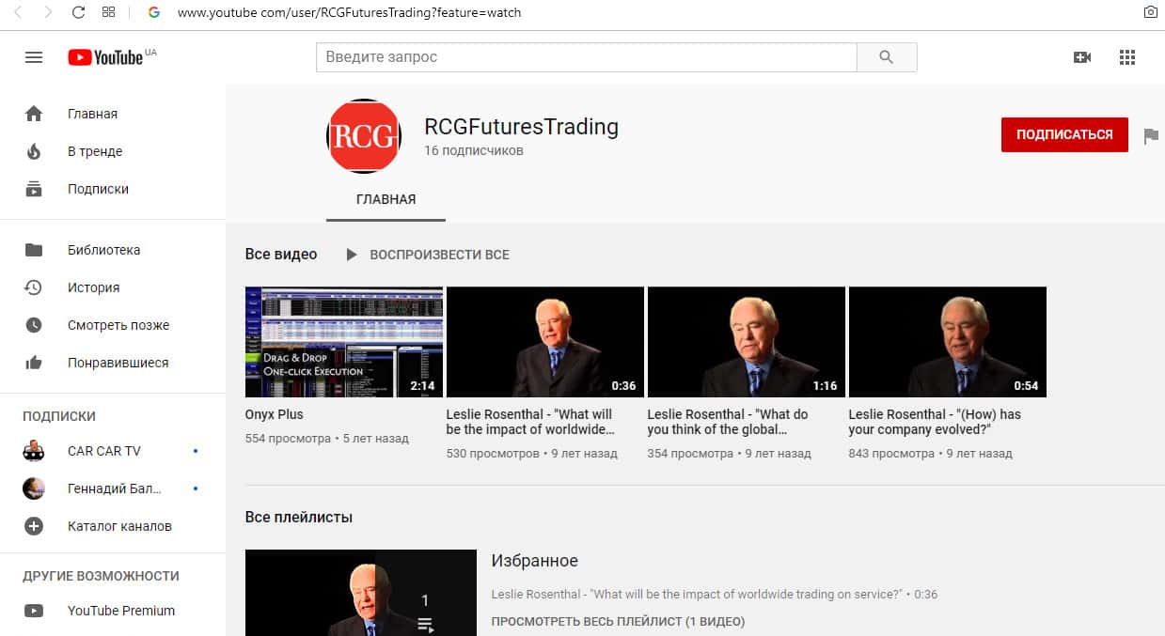Click the Библиотека folder icon
1165x636 pixels.
click(34, 250)
